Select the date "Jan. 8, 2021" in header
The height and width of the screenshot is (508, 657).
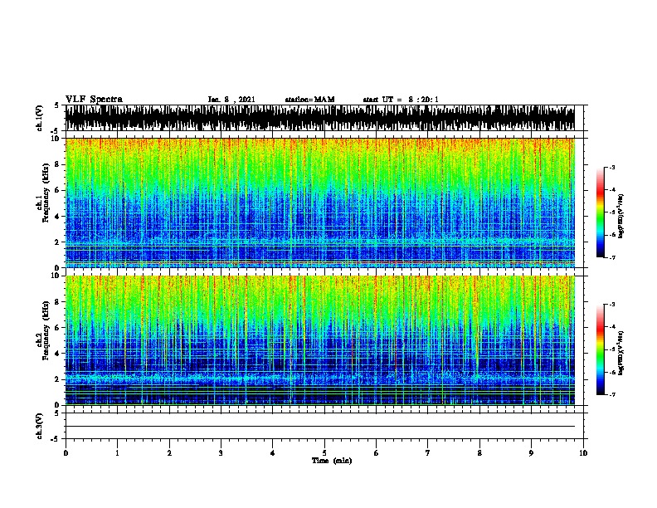231,100
